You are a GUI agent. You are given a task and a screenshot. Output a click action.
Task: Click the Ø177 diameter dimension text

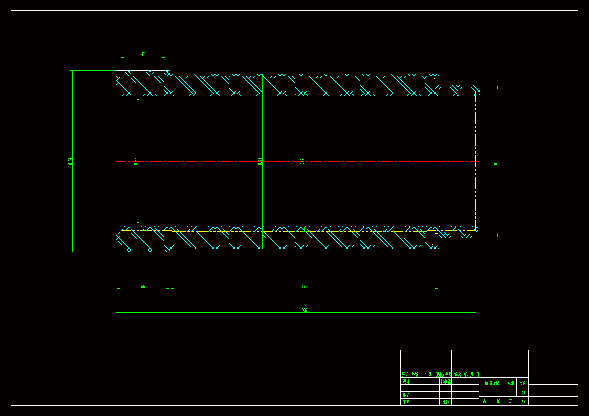tap(260, 161)
